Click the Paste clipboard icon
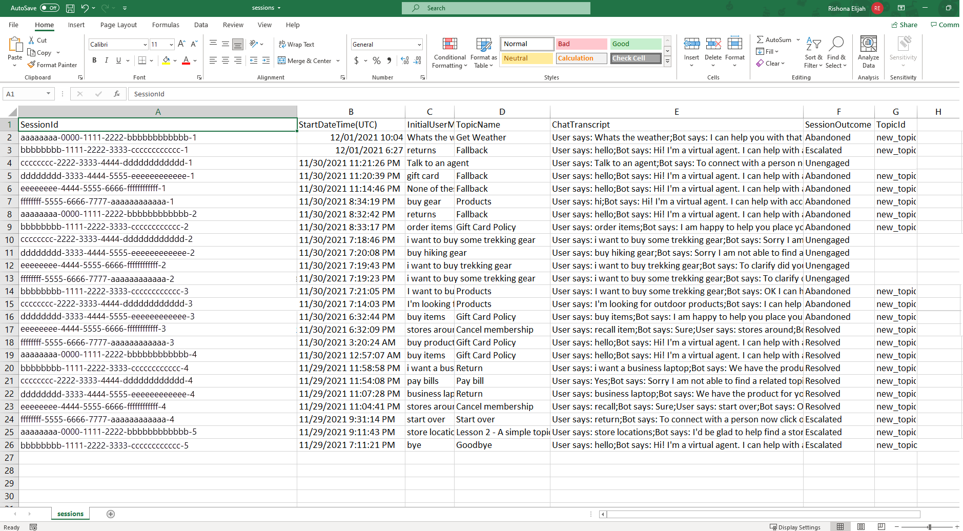This screenshot has width=963, height=531. coord(15,45)
